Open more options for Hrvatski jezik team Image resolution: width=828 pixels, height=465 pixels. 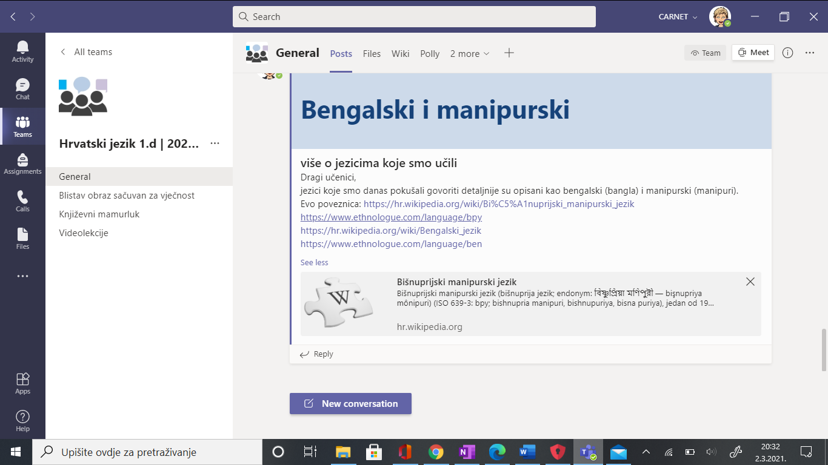215,143
